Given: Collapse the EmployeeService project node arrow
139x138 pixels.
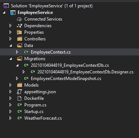Looking at the screenshot, I should click(x=4, y=12).
